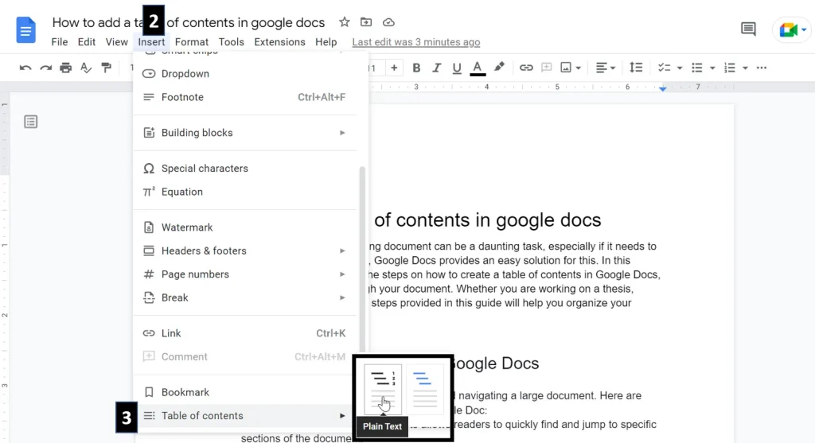Toggle bold formatting
The height and width of the screenshot is (443, 815).
pyautogui.click(x=415, y=68)
